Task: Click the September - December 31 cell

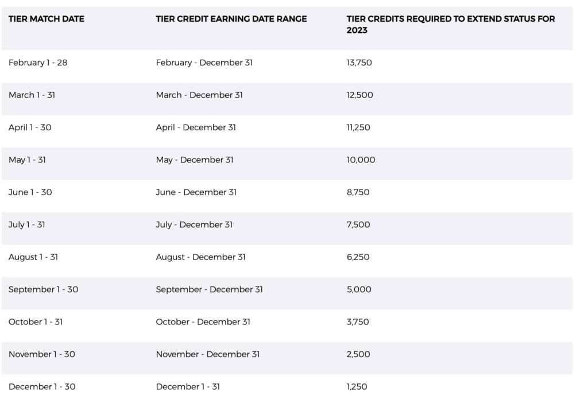Action: (209, 289)
